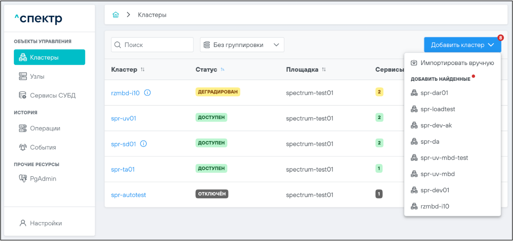Viewport: 513px width, 241px height.
Task: Add found cluster spr-loadtest
Action: [x=438, y=109]
